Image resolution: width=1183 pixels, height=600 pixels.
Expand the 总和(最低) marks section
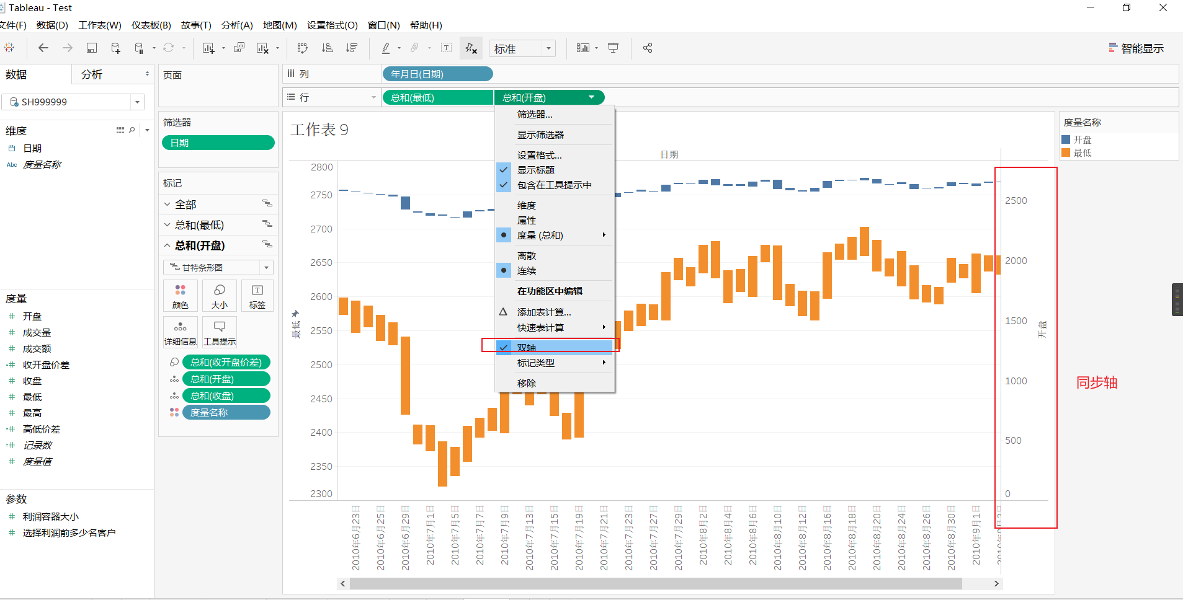[x=167, y=224]
